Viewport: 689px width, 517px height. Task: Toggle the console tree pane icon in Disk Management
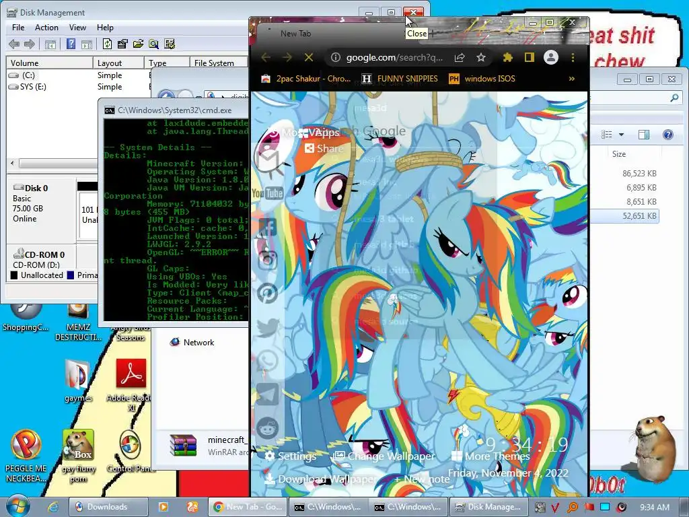(x=50, y=44)
